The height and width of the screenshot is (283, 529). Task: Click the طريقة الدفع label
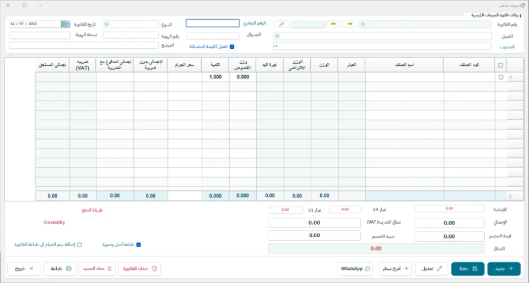(x=92, y=210)
